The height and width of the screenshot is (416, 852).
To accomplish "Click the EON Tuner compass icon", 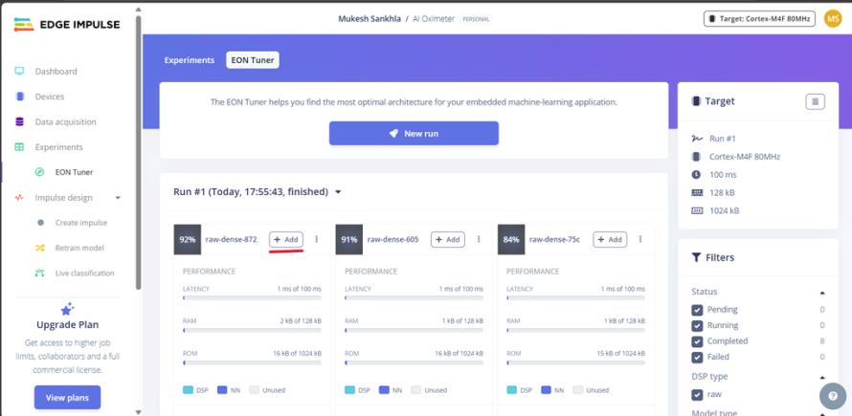I will click(39, 172).
